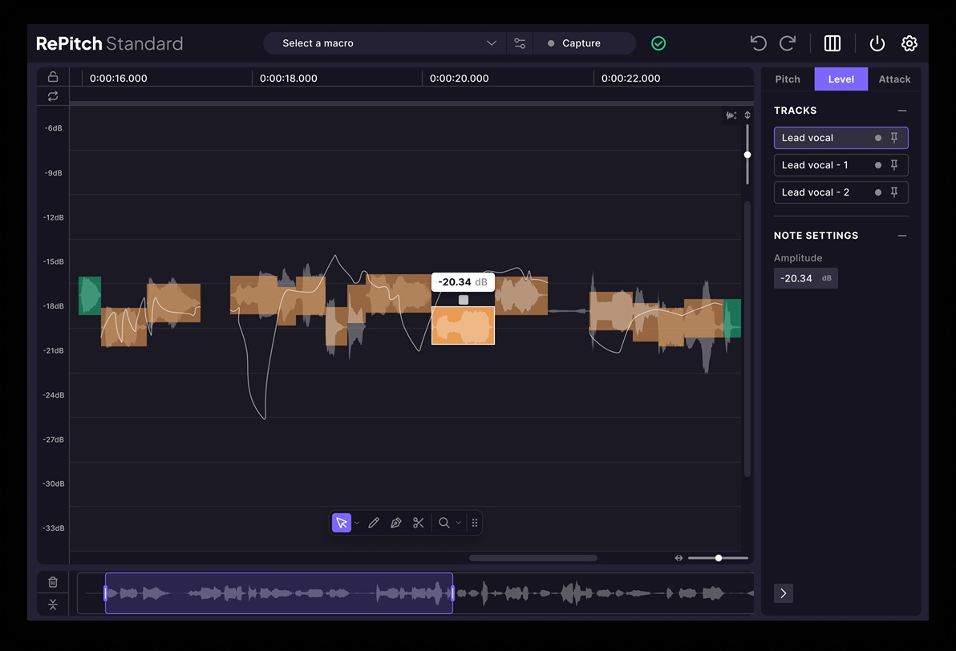Click the undo arrow icon
Image resolution: width=956 pixels, height=651 pixels.
(758, 43)
